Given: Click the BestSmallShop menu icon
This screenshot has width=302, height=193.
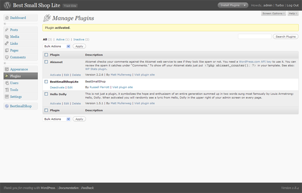Looking at the screenshot, I should tap(7, 106).
